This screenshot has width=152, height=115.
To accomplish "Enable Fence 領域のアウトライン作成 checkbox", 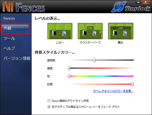I will point(49,101).
